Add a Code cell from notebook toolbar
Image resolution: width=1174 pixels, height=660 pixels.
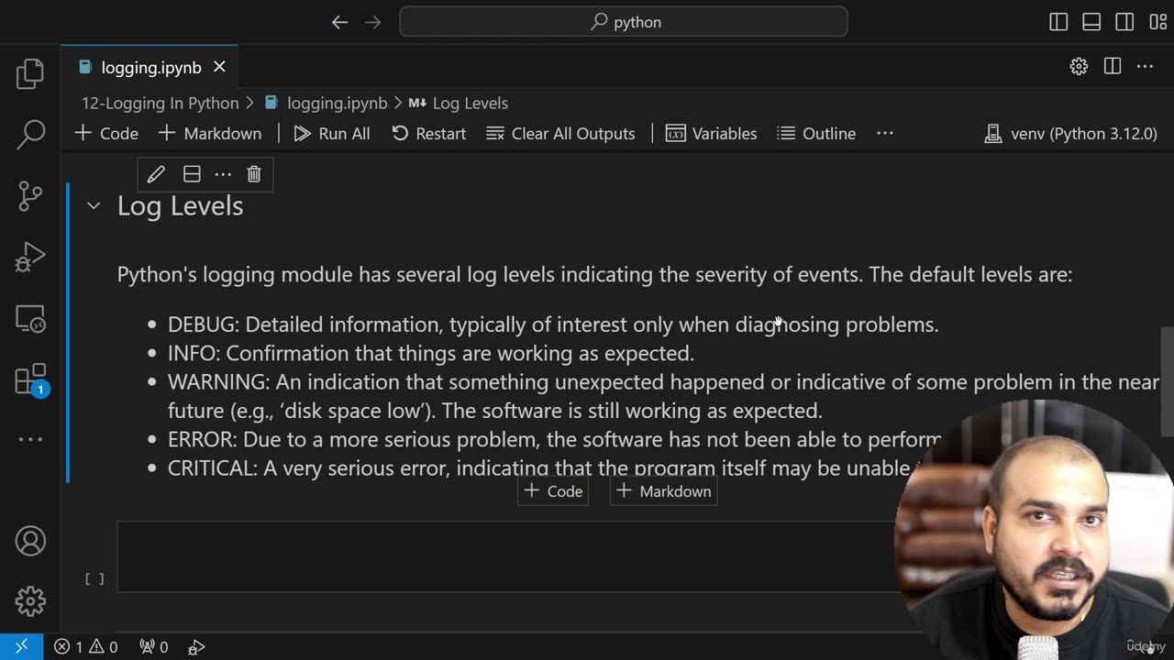tap(106, 133)
